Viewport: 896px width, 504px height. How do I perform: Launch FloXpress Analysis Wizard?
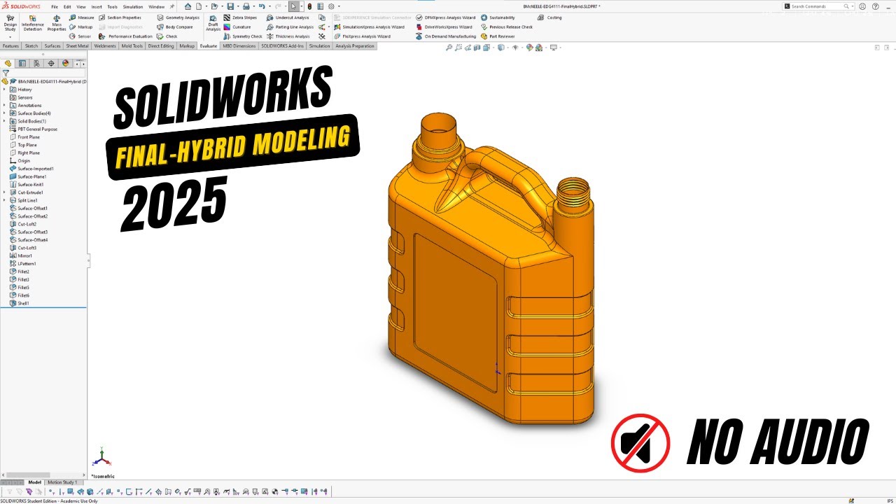(x=362, y=36)
